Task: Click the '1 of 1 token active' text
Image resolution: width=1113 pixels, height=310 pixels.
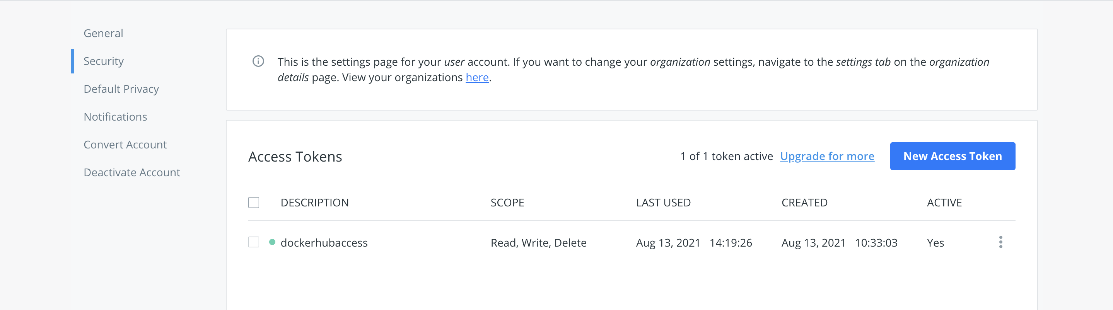Action: 726,156
